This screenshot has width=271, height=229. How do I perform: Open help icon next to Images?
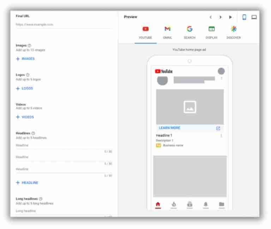click(29, 45)
